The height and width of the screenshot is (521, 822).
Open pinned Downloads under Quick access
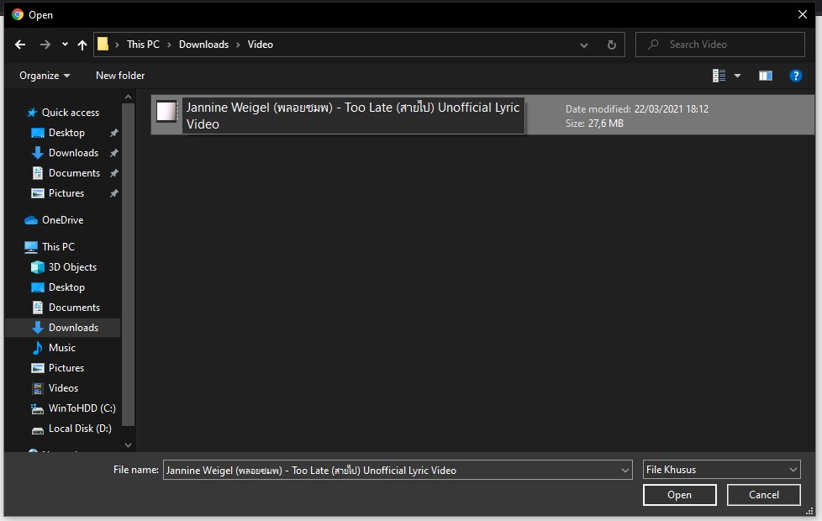click(x=65, y=153)
